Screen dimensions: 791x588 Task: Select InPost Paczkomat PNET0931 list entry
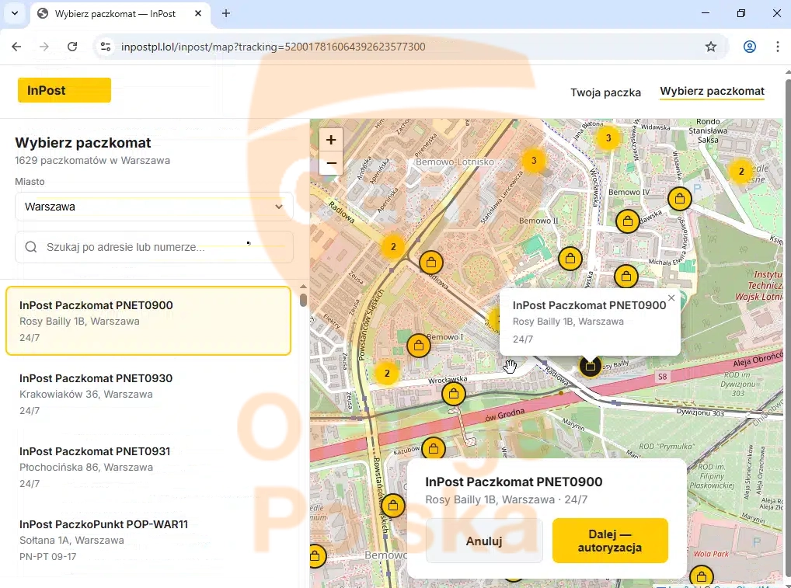click(x=148, y=467)
